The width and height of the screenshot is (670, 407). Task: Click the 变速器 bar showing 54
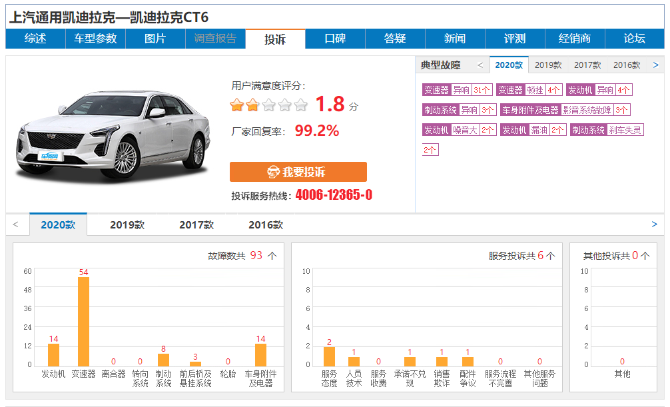(83, 322)
